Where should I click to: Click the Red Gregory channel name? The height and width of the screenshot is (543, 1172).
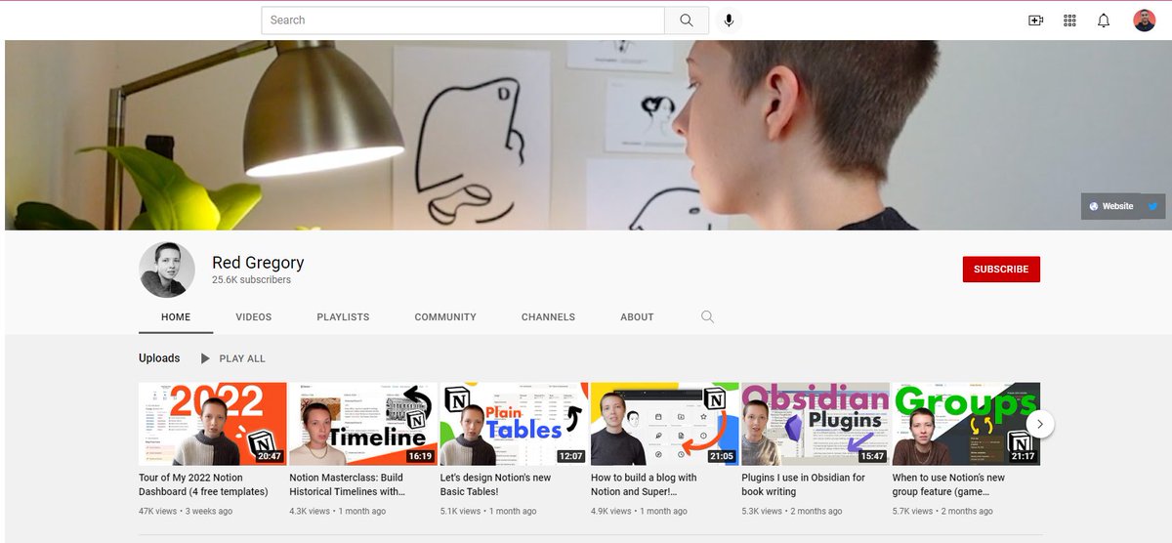[x=258, y=262]
